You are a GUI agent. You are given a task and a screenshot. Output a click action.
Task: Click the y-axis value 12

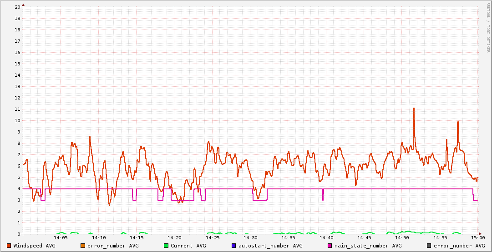(18, 98)
